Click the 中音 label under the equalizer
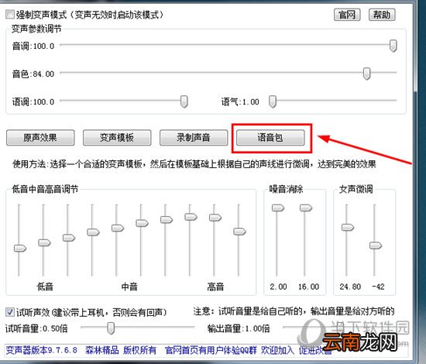426x364 pixels. coord(129,287)
